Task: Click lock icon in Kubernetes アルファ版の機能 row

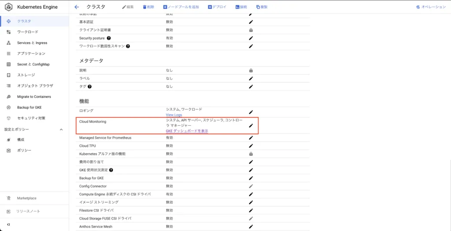Action: [x=251, y=154]
